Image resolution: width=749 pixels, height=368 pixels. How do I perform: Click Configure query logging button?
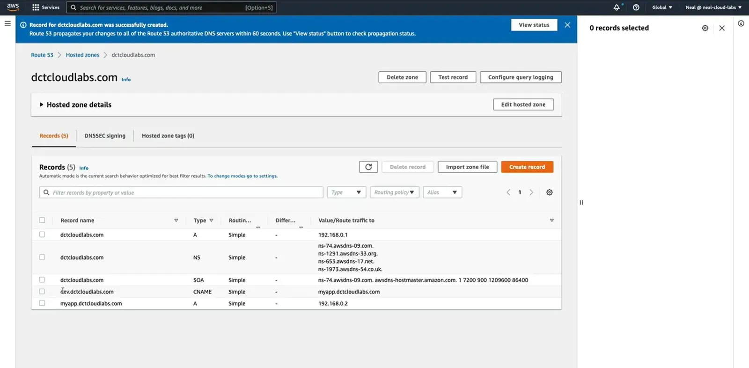pos(521,77)
